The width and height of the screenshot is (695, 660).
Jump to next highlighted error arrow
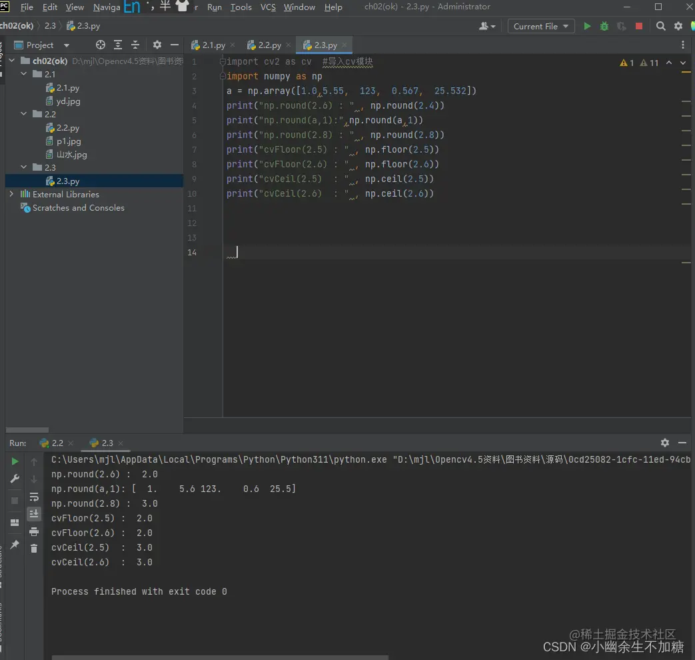(x=683, y=63)
